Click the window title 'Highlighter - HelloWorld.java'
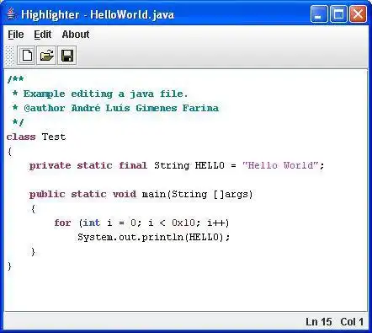Image resolution: width=372 pixels, height=333 pixels. tap(98, 14)
